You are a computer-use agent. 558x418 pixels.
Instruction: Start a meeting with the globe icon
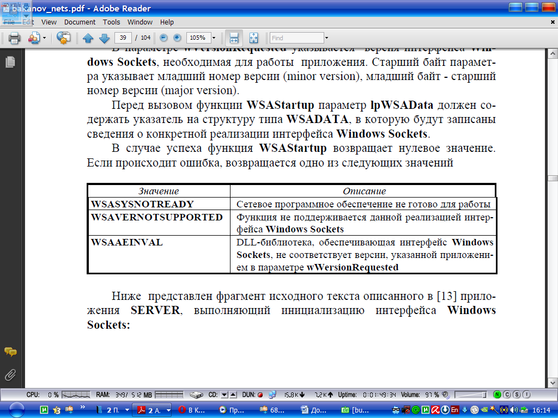tap(63, 38)
